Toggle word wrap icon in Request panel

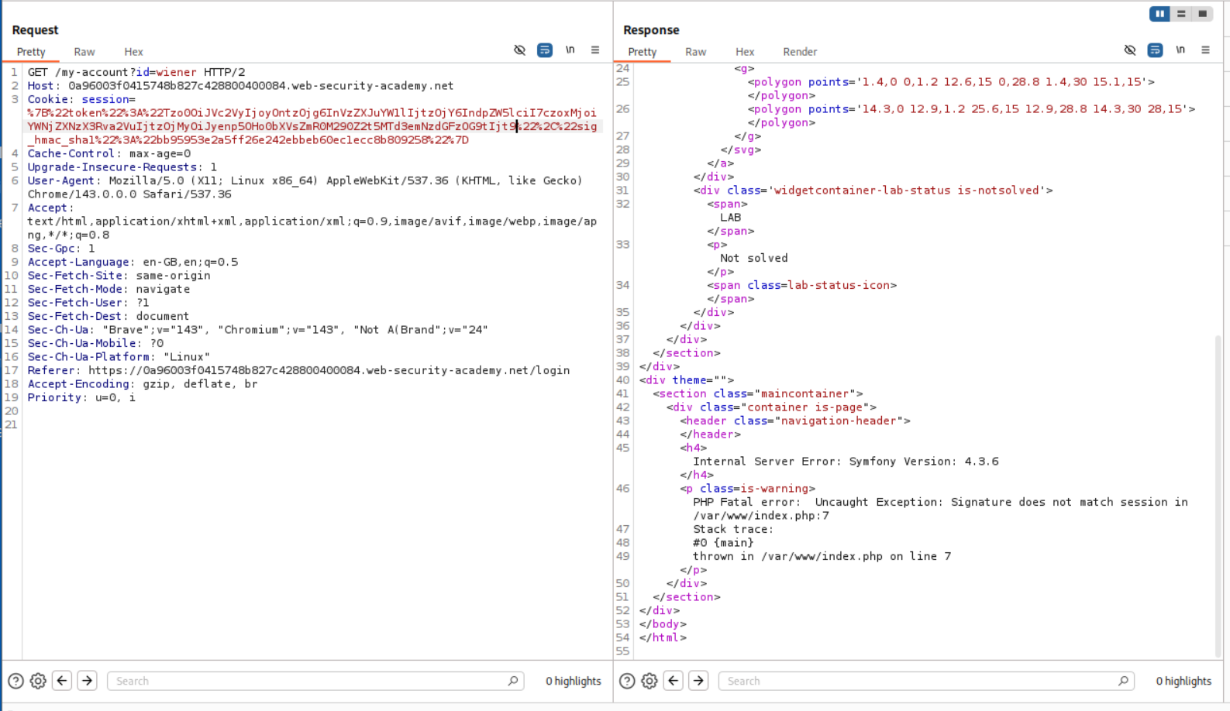click(545, 50)
